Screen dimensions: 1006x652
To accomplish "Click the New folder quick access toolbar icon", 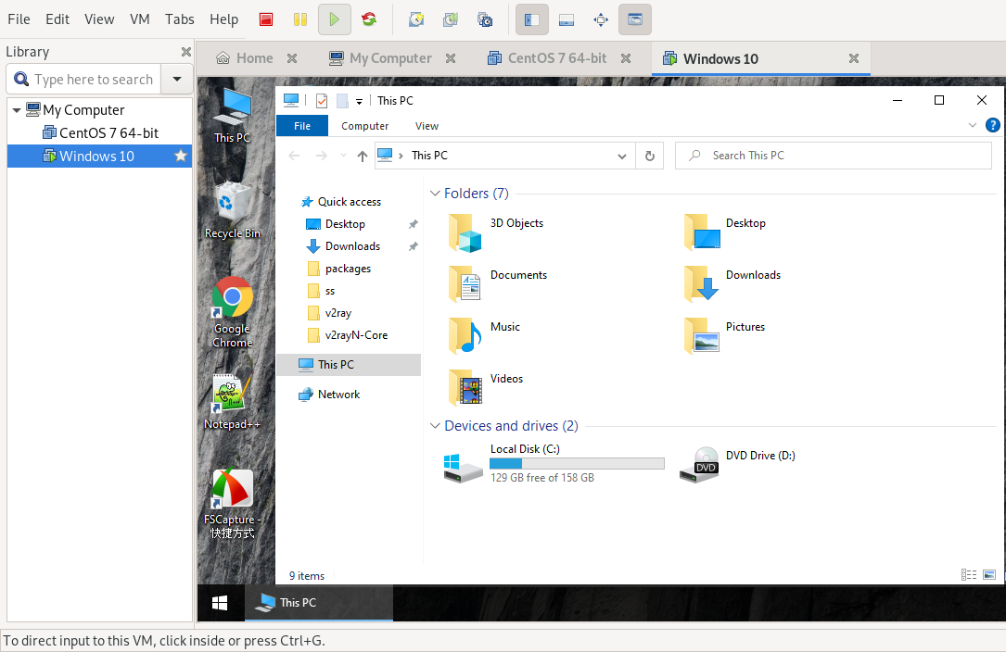I will click(343, 101).
